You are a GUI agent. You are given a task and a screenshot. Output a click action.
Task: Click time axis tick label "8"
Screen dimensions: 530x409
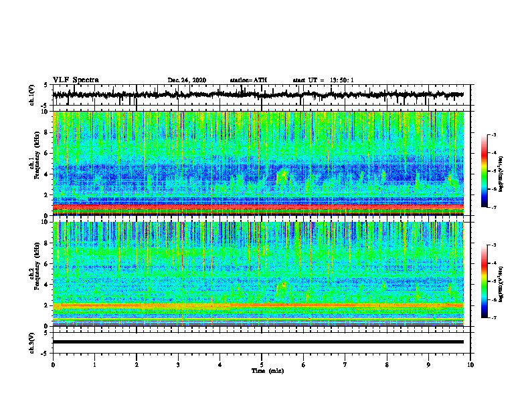pos(387,365)
